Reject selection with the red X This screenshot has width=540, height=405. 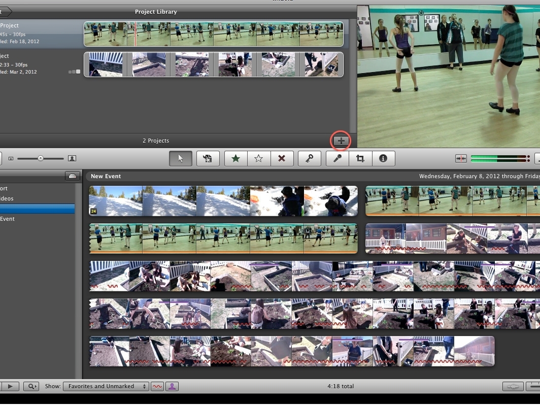click(282, 158)
